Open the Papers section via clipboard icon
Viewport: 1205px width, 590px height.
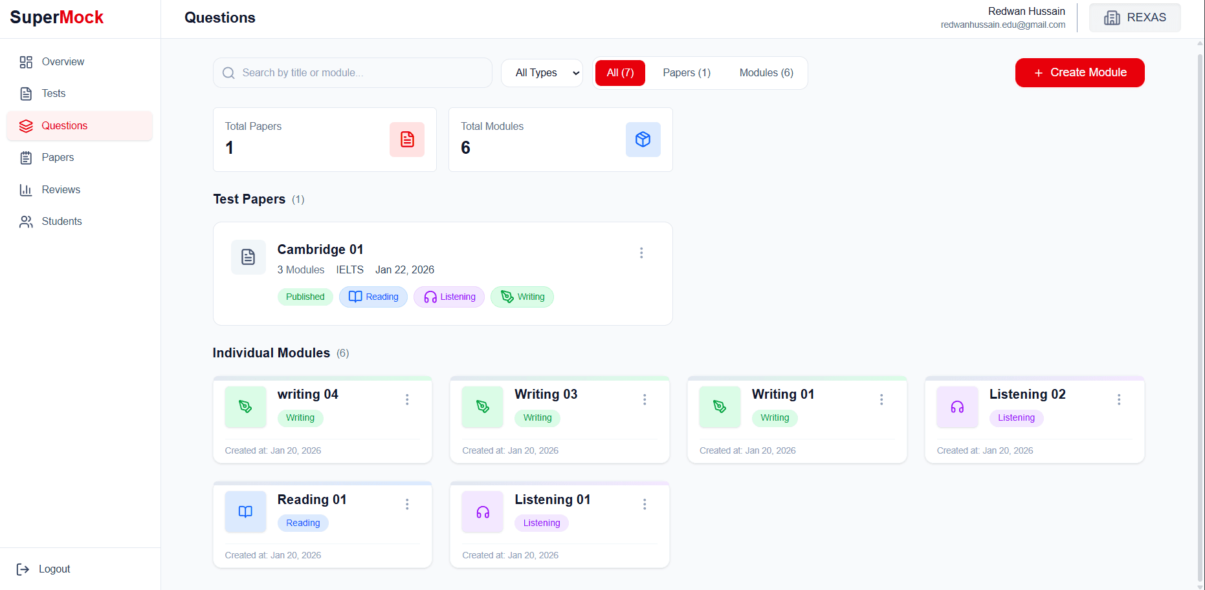pyautogui.click(x=26, y=157)
